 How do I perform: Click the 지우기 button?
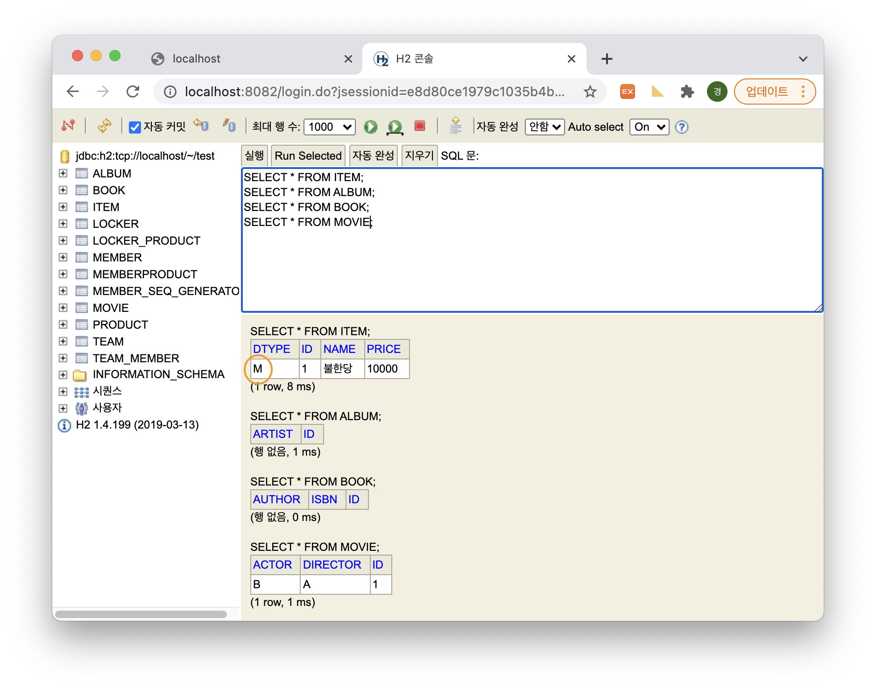pos(419,155)
